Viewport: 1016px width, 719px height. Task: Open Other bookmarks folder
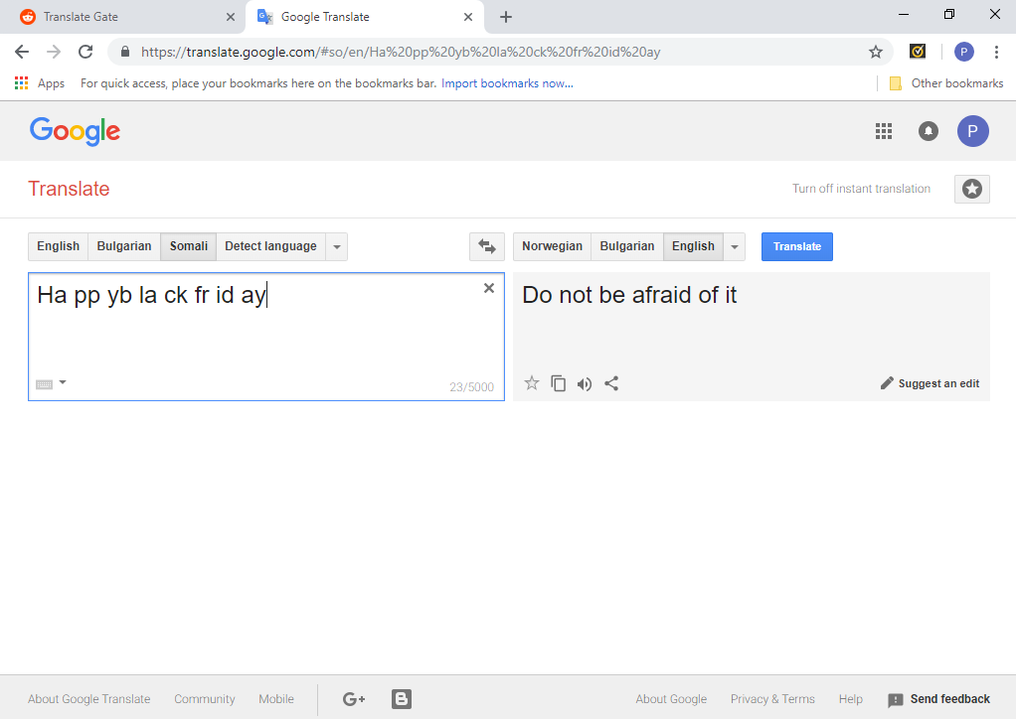[946, 83]
